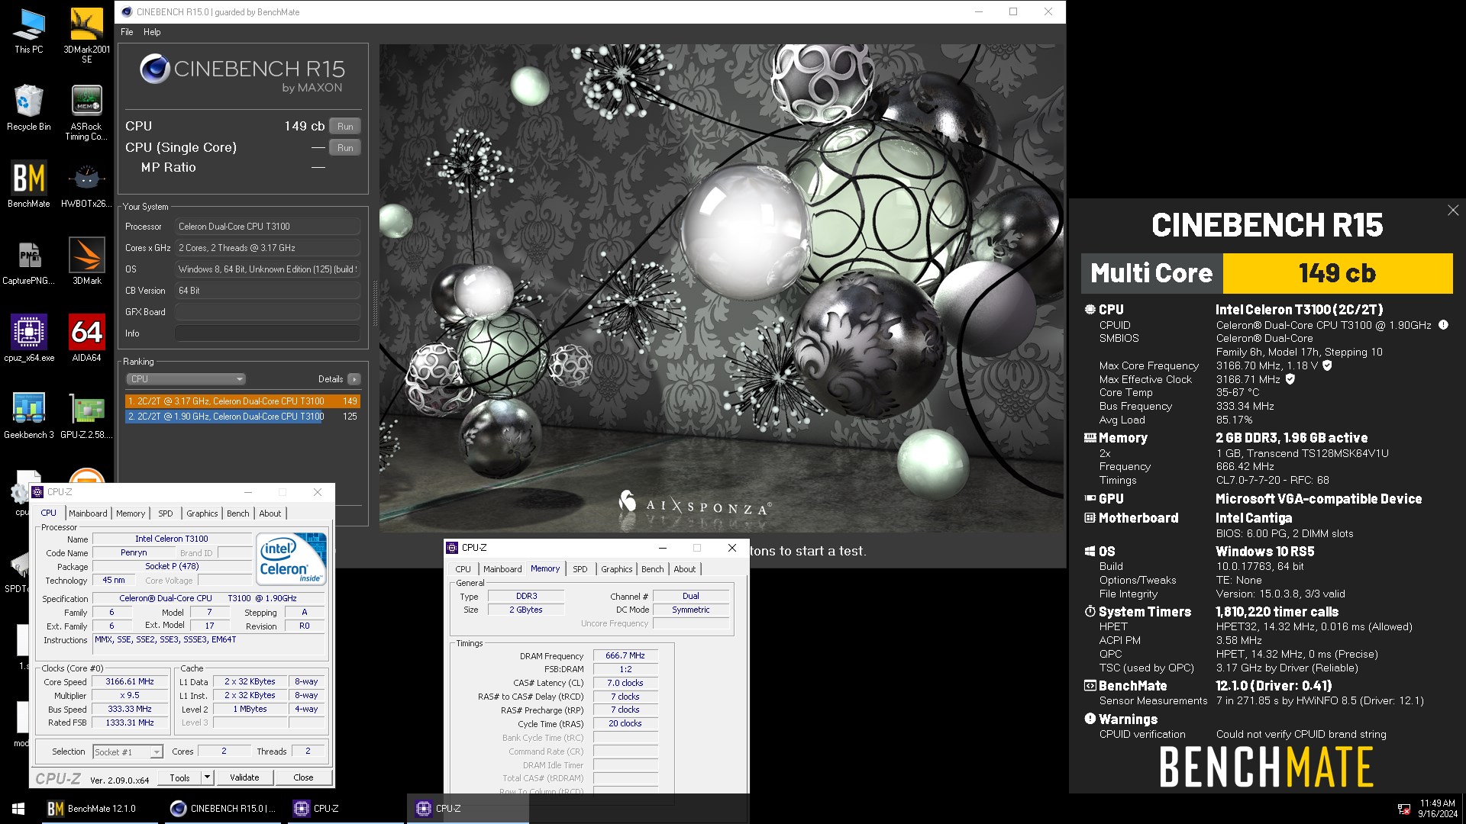This screenshot has height=824, width=1466.
Task: Open the Cinebench File menu
Action: pyautogui.click(x=127, y=32)
